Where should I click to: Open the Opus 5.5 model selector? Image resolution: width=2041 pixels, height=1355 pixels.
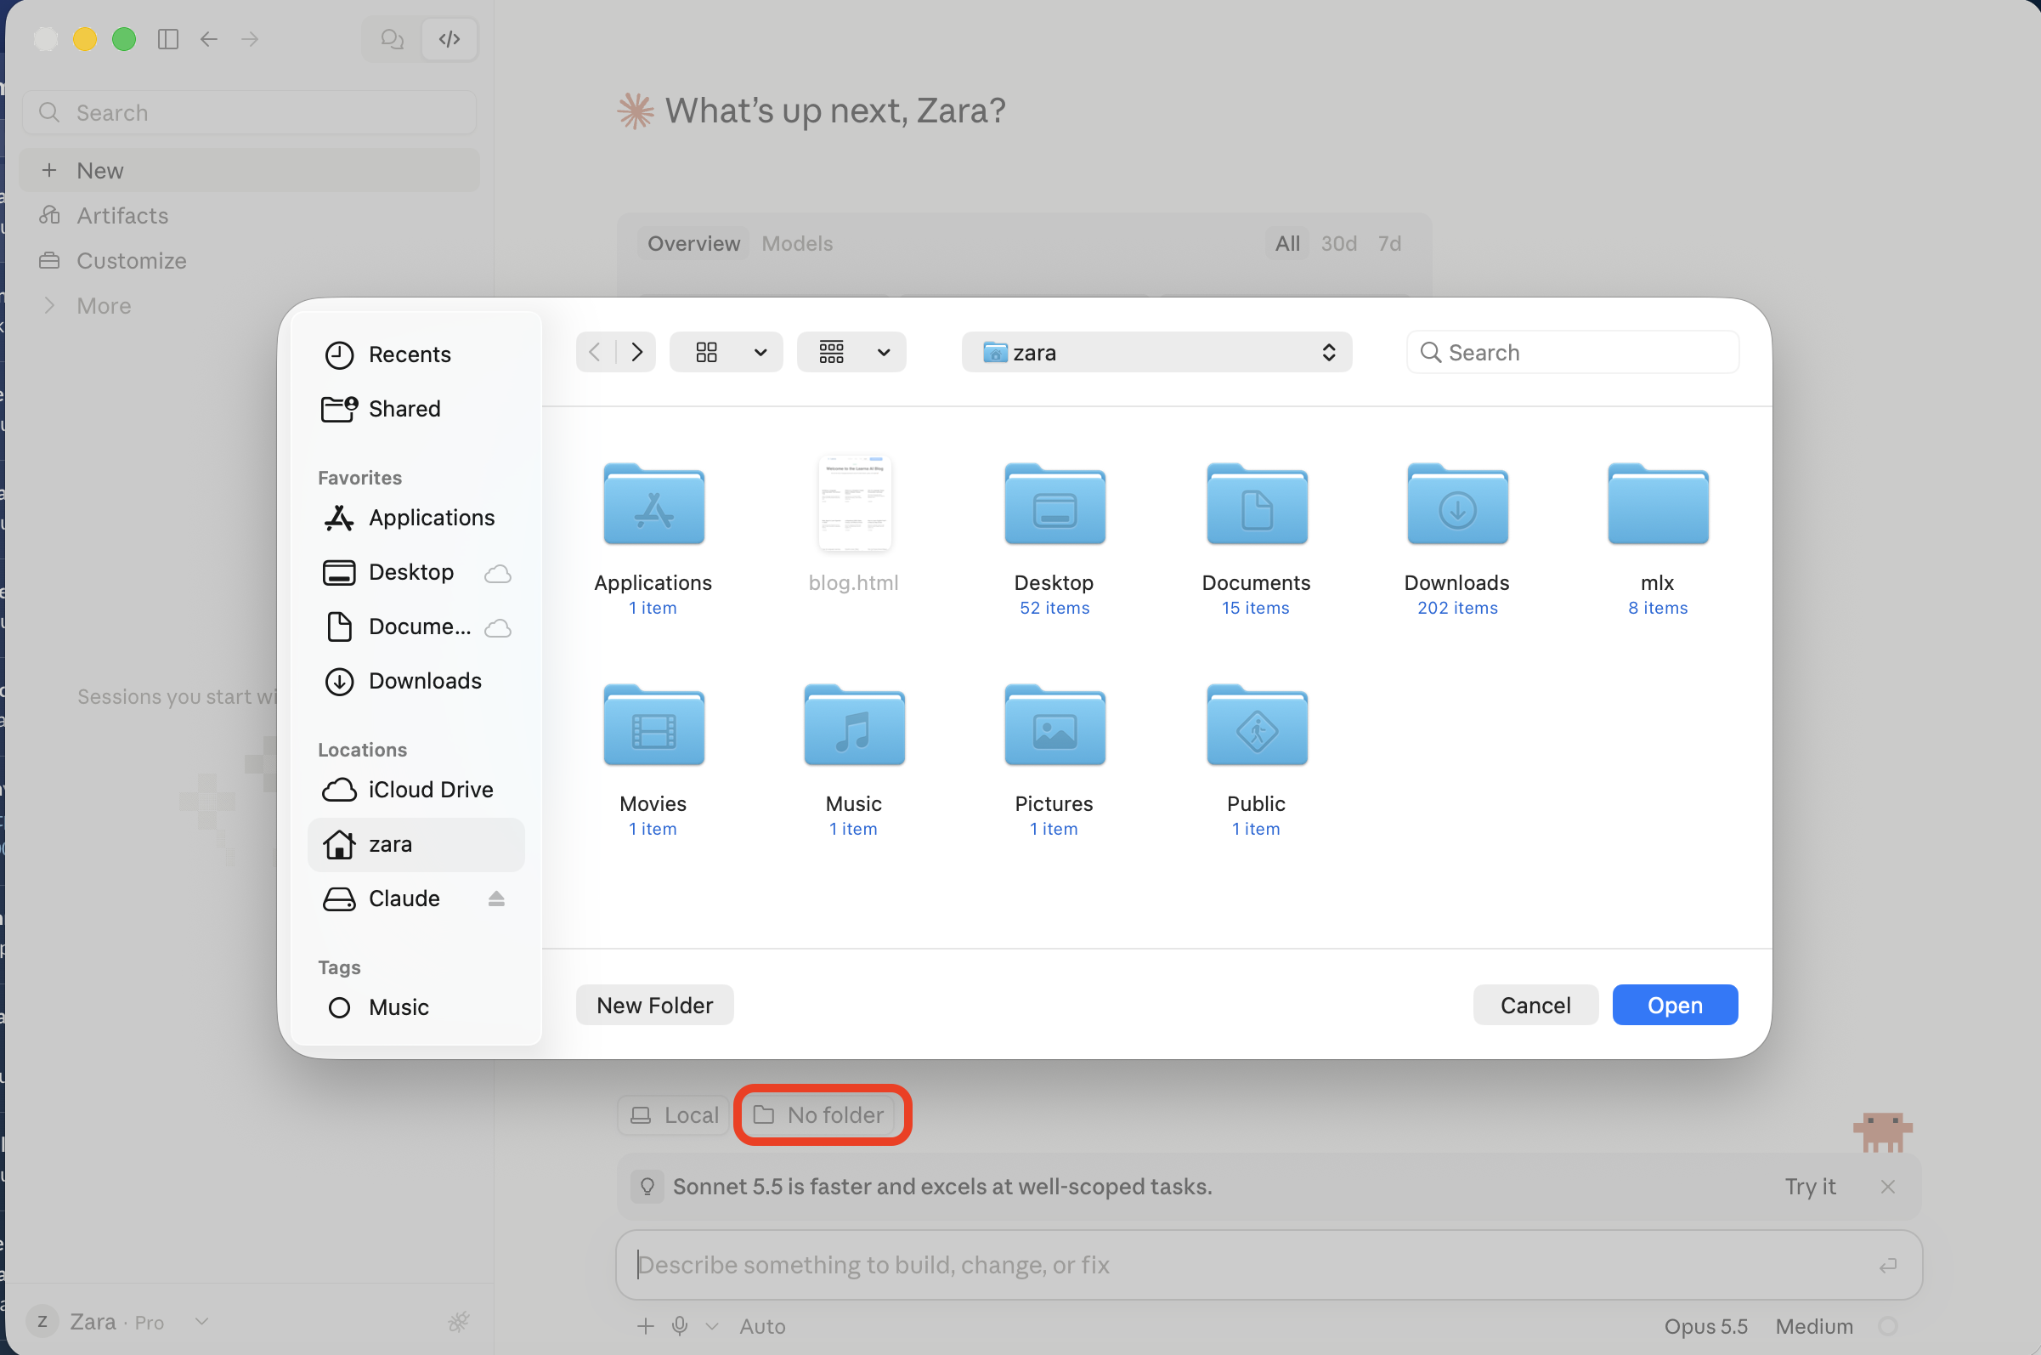coord(1705,1325)
